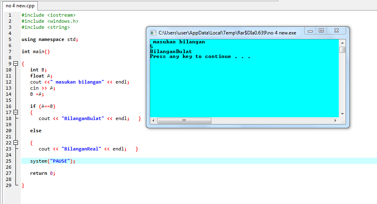The image size is (377, 204).
Task: Click the console vertical scrollbar up arrow
Action: point(342,43)
